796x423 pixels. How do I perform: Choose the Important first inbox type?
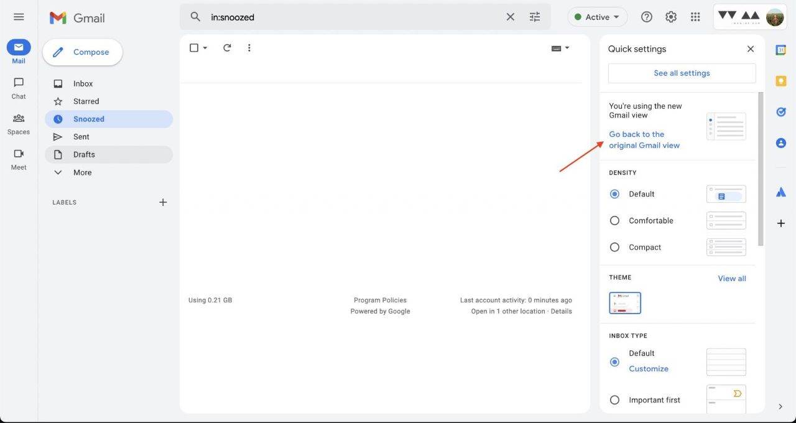pyautogui.click(x=614, y=399)
